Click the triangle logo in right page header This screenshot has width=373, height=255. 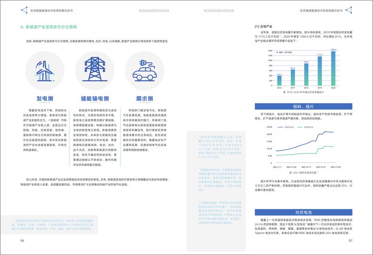[x=349, y=10]
